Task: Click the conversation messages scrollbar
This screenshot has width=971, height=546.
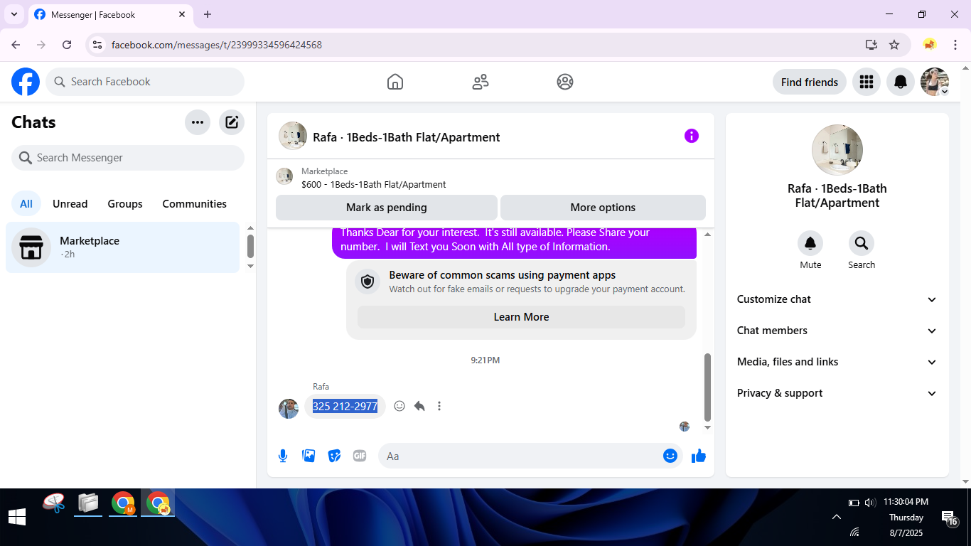Action: tap(707, 388)
